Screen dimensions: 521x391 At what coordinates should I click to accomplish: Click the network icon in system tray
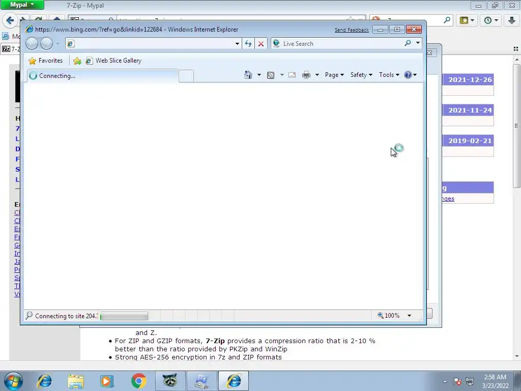click(x=470, y=381)
